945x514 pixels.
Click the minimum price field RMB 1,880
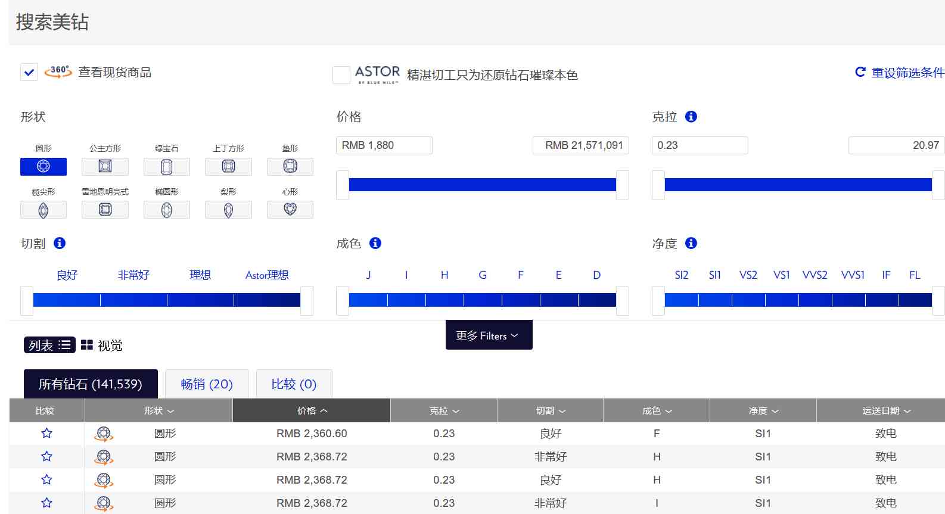384,145
